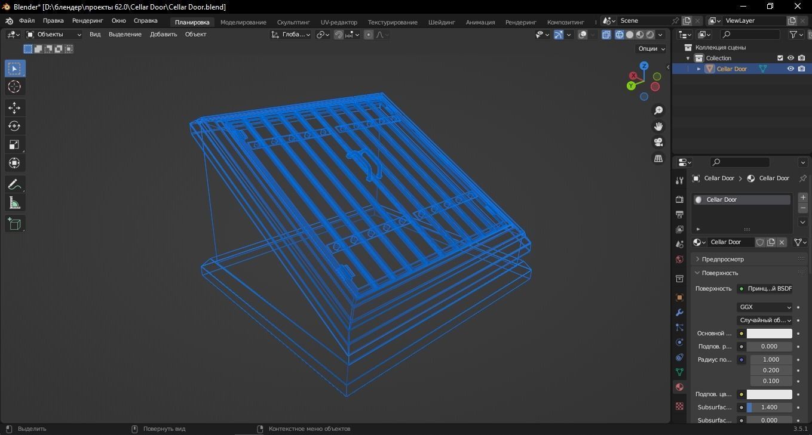This screenshot has width=812, height=435.
Task: Select the Scale tool
Action: [14, 144]
